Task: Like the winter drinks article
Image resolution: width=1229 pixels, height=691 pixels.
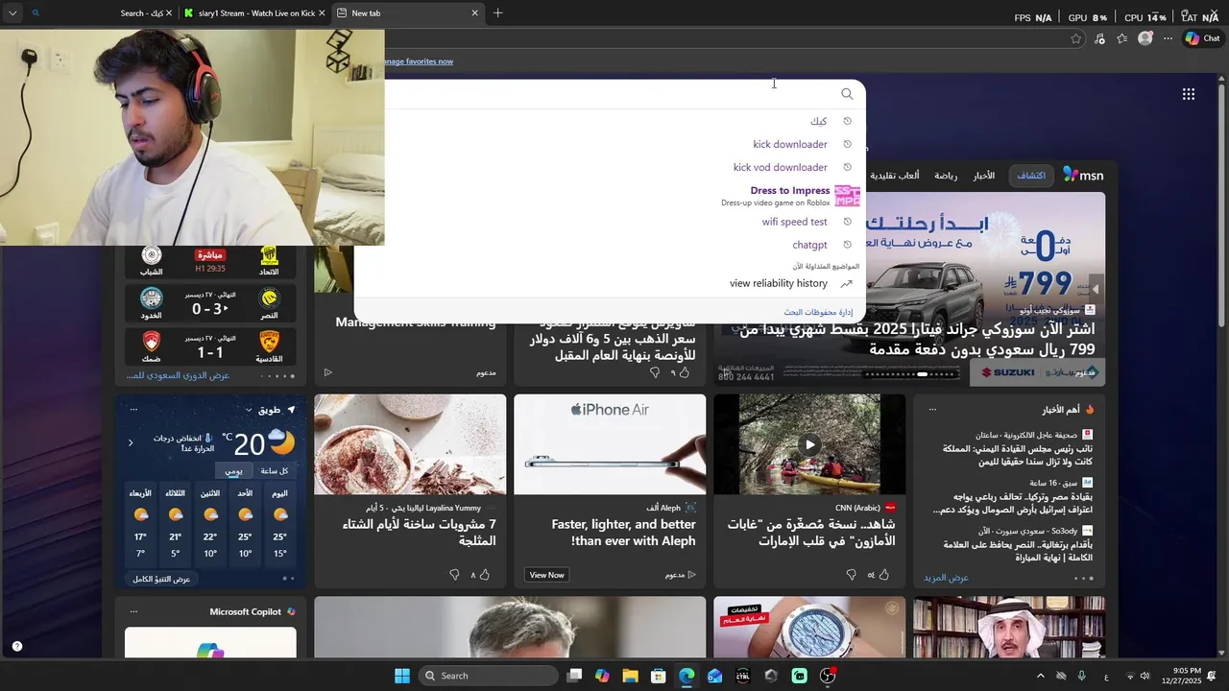Action: point(484,575)
